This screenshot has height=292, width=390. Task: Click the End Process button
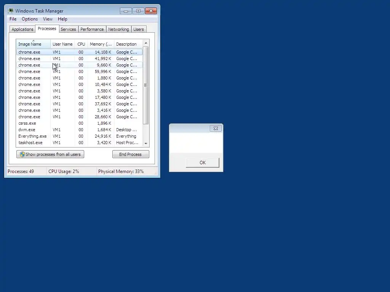coord(131,154)
